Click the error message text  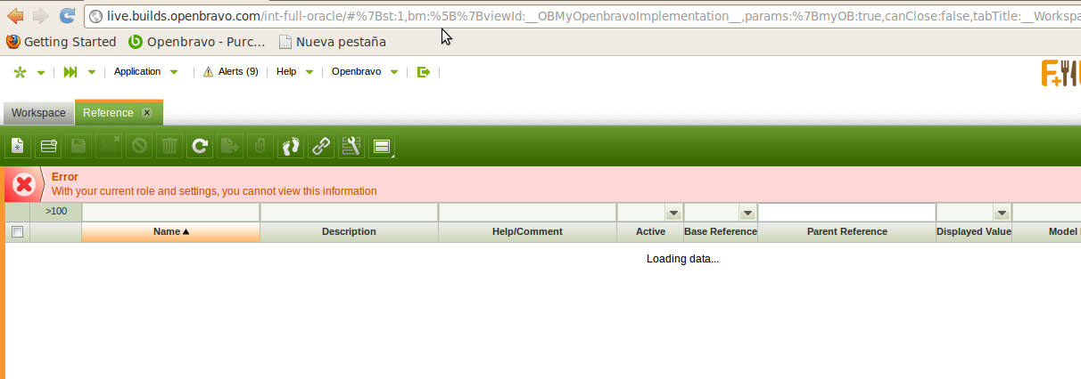(x=214, y=191)
